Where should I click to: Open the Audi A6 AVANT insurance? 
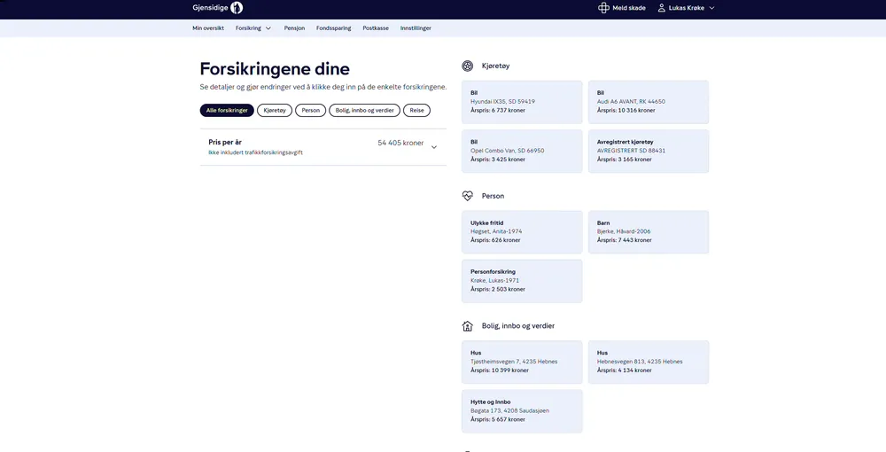pos(648,102)
